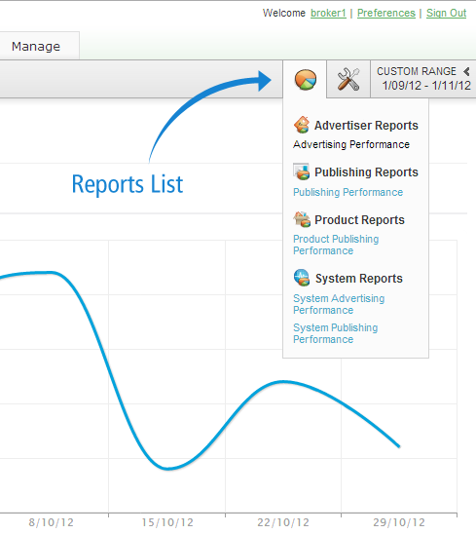Viewport: 476px width, 534px height.
Task: Collapse the custom range arrow
Action: pyautogui.click(x=466, y=71)
